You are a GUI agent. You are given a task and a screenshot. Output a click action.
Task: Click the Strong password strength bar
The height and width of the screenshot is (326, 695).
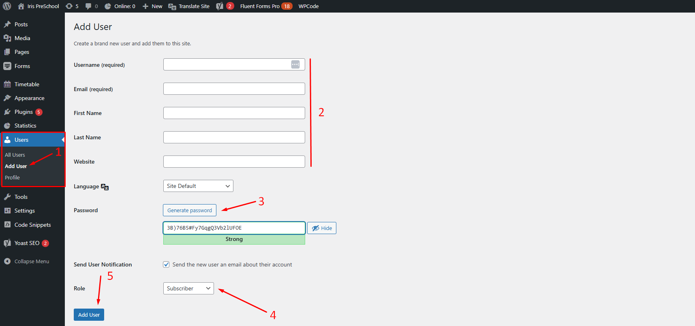234,239
